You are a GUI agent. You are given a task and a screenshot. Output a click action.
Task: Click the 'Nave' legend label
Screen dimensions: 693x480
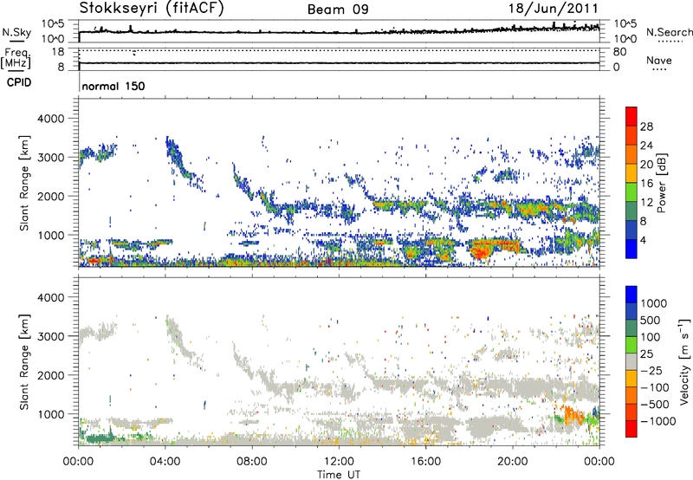[x=659, y=61]
